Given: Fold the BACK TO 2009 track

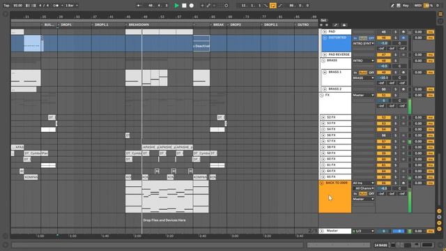Looking at the screenshot, I should pos(322,183).
